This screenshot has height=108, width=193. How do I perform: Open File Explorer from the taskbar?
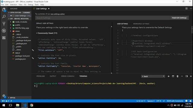(x=17, y=105)
